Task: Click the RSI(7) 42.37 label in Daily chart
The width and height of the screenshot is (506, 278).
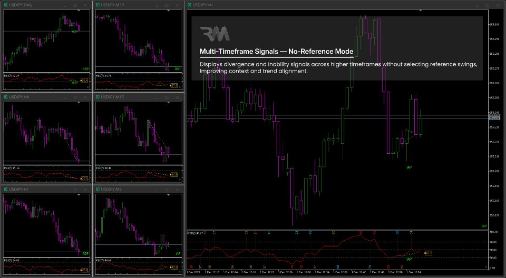Action: (x=11, y=76)
